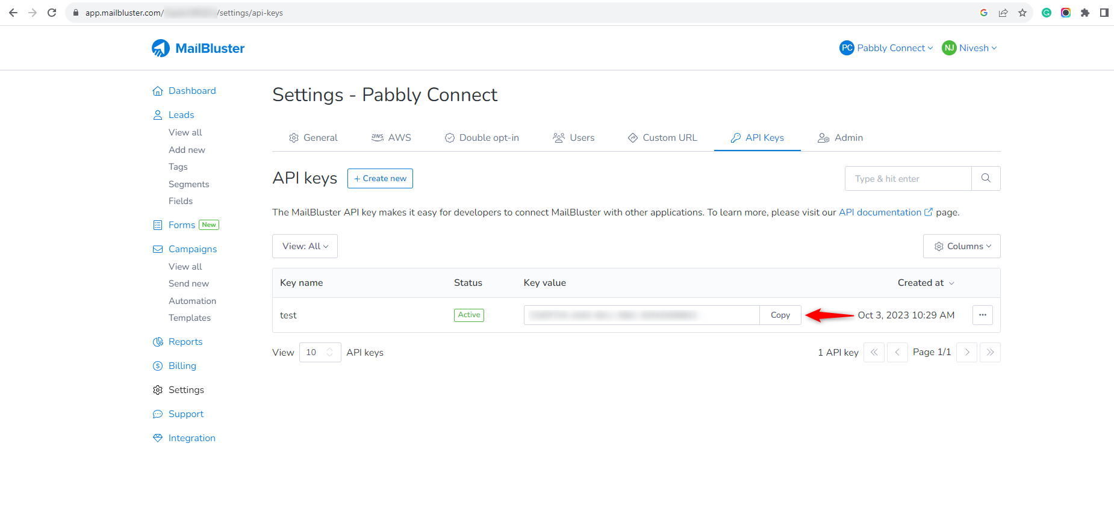This screenshot has height=517, width=1114.
Task: Click the MailBluster logo icon
Action: pyautogui.click(x=161, y=48)
